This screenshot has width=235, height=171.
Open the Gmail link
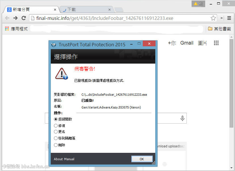(x=187, y=43)
